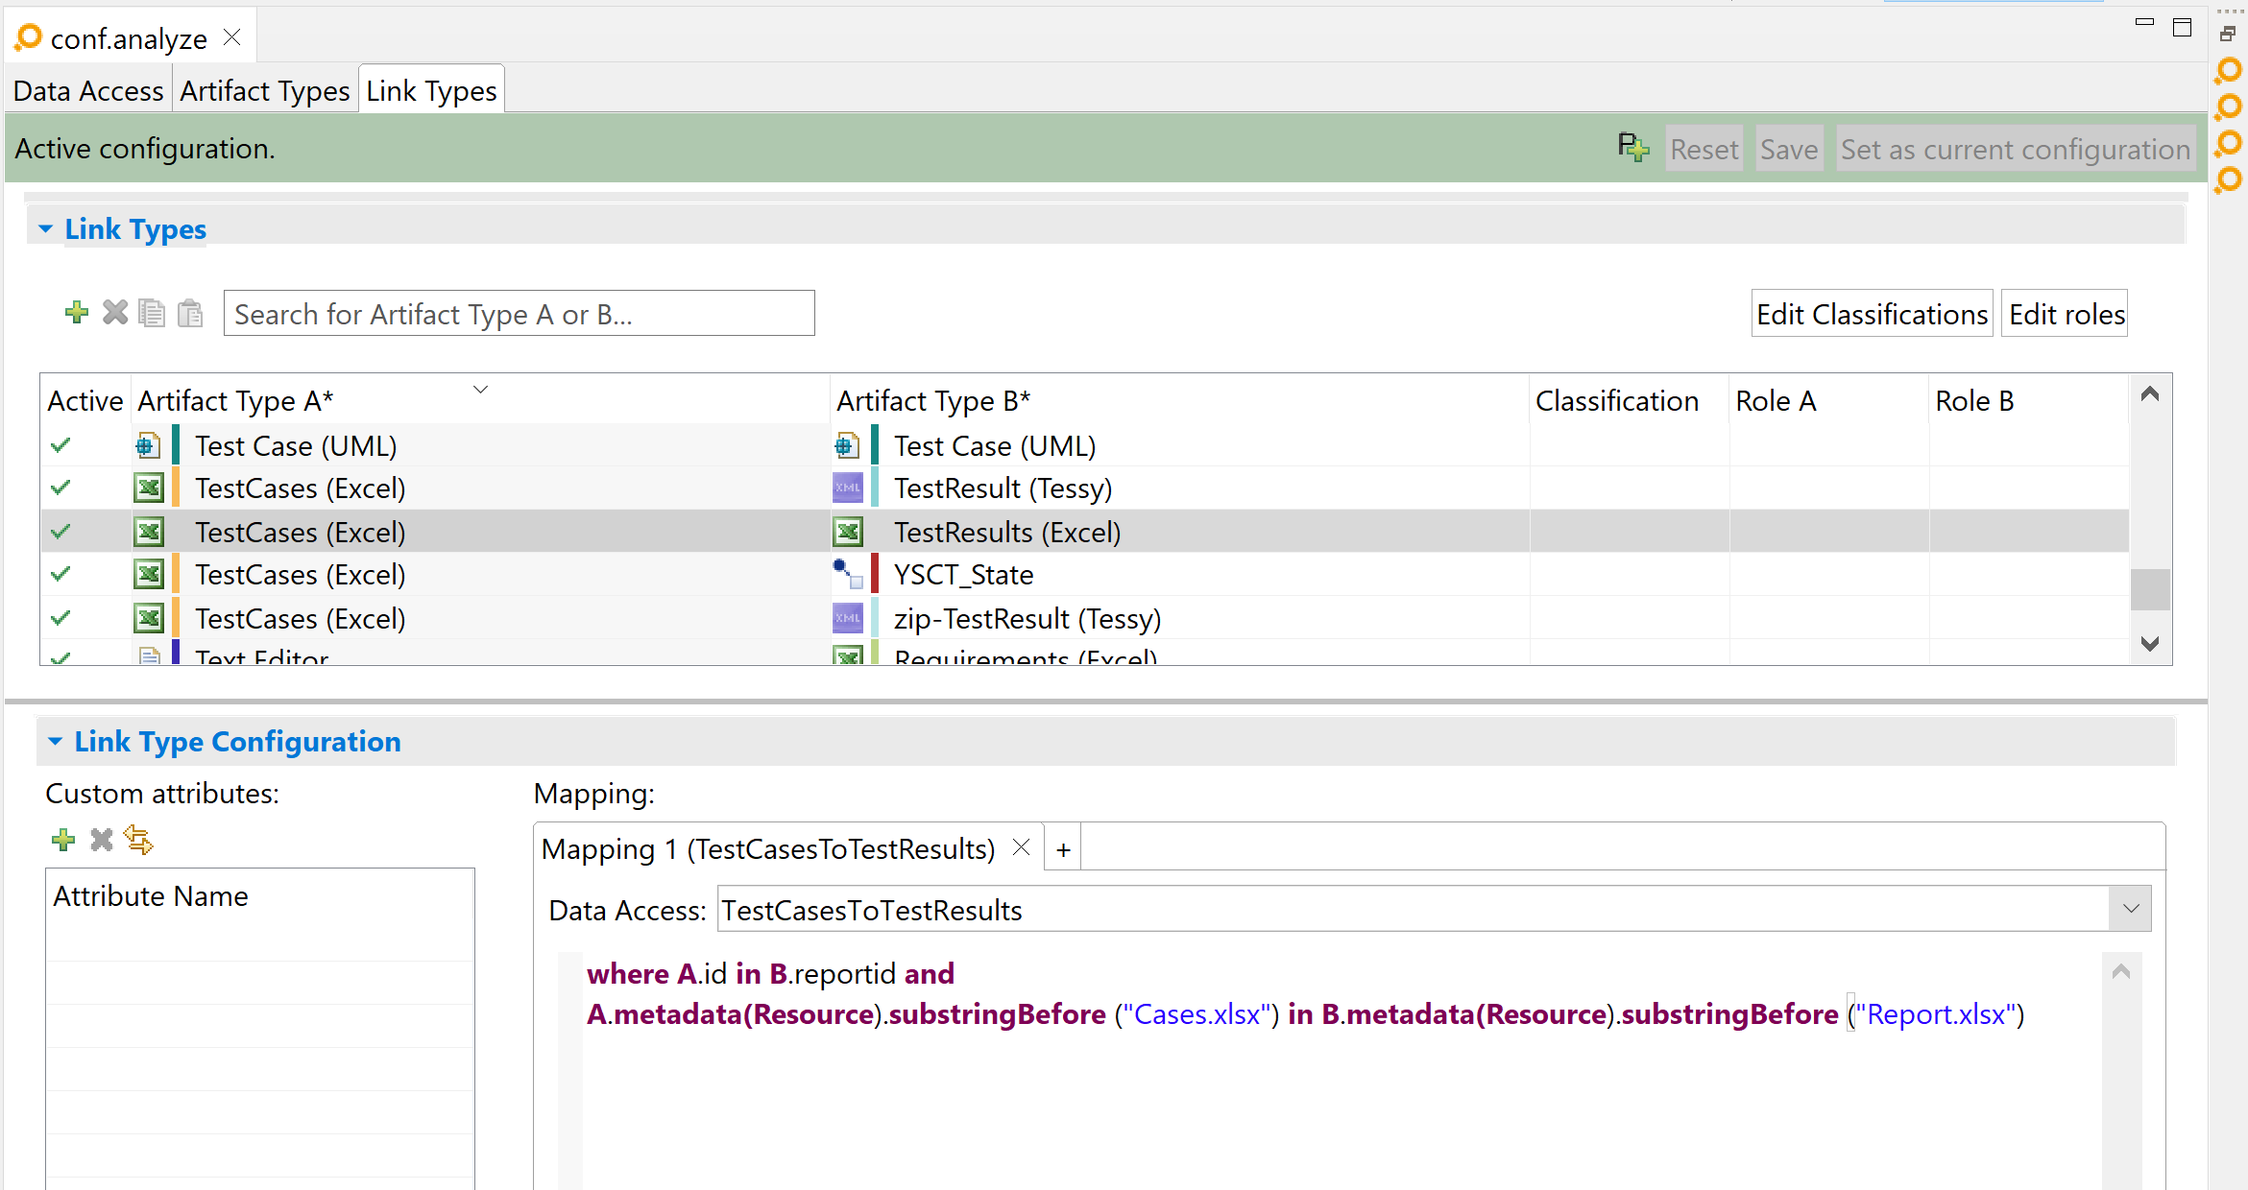The width and height of the screenshot is (2248, 1190).
Task: Click the Classification column header
Action: pos(1630,400)
